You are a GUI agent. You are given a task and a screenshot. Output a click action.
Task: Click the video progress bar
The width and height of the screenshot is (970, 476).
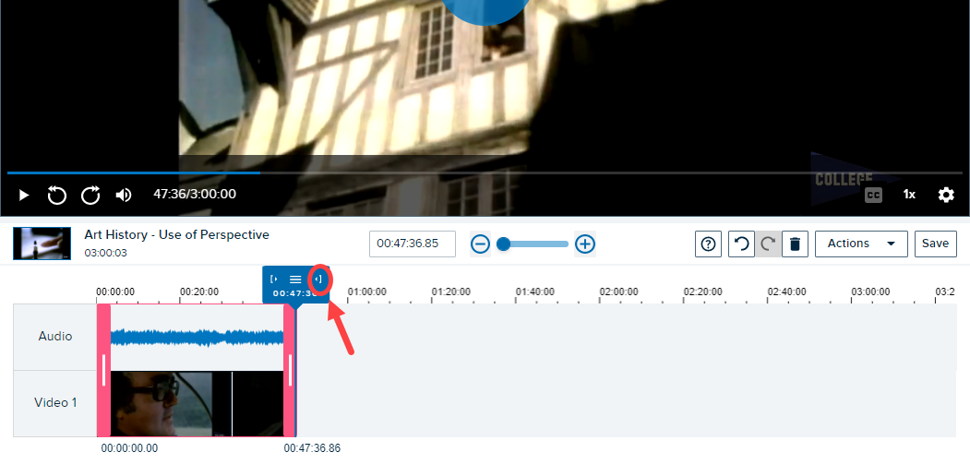[485, 173]
